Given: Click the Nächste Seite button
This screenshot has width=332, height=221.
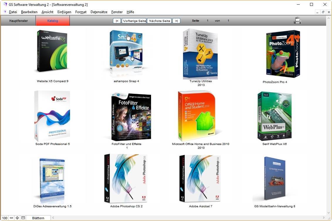Looking at the screenshot, I should coord(160,21).
